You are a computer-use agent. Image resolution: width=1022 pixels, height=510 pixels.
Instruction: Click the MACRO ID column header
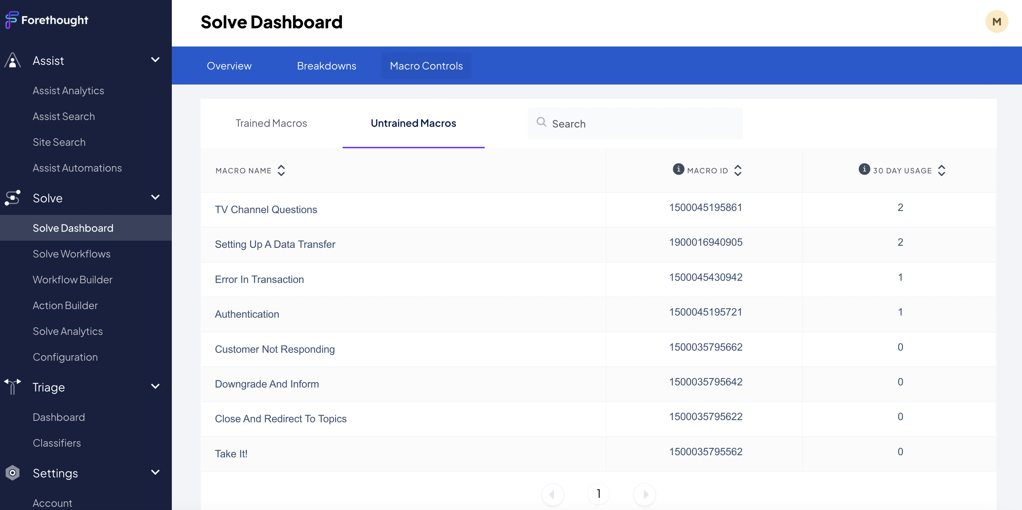pos(707,171)
